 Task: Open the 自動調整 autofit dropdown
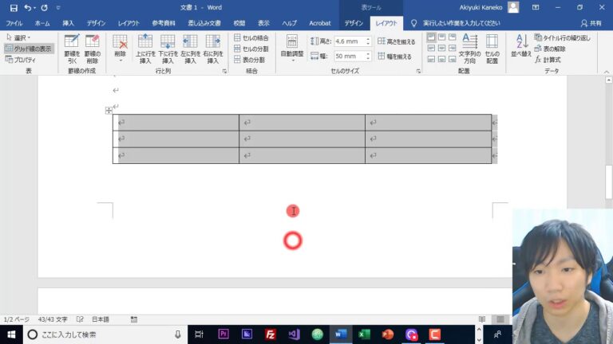tap(292, 49)
